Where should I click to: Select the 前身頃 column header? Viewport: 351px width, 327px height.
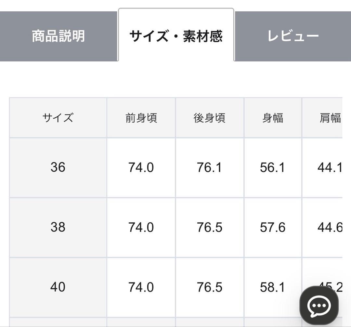tap(141, 117)
